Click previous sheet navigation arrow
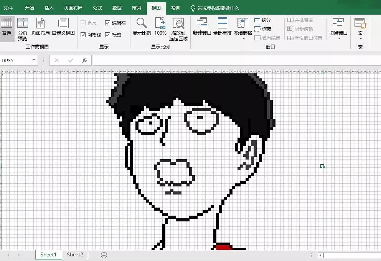The image size is (381, 261). pos(8,255)
